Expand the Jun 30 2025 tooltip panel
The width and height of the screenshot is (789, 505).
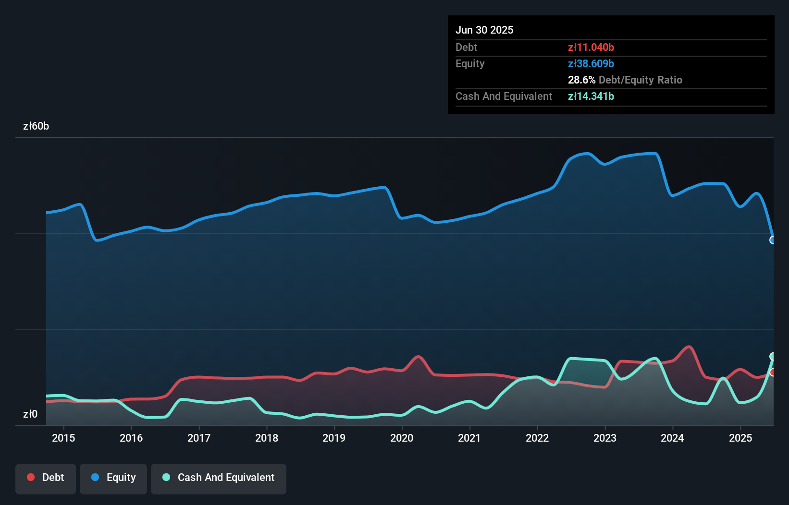[485, 30]
